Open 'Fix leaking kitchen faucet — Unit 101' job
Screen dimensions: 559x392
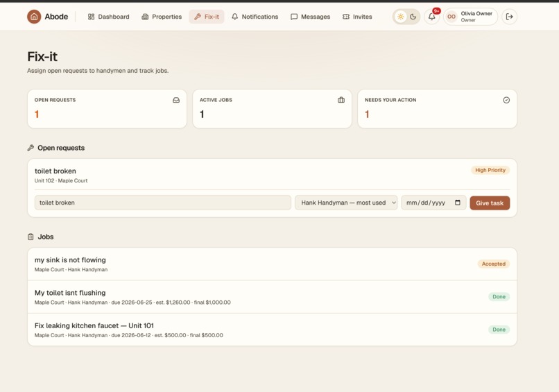(272, 330)
